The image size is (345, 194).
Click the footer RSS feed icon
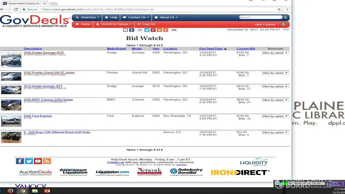[x=47, y=161]
